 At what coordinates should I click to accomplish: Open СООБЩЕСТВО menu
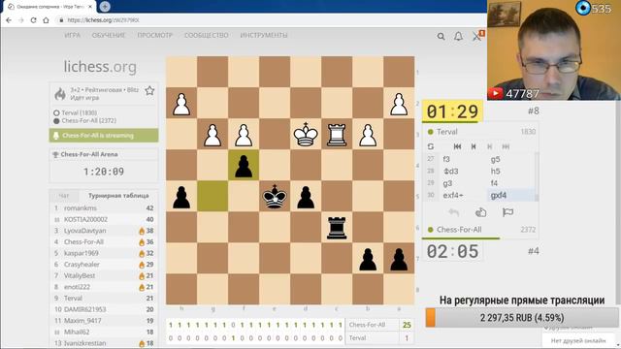[x=207, y=35]
